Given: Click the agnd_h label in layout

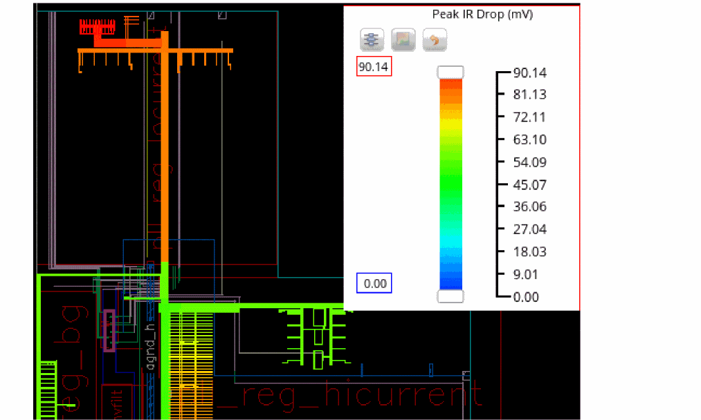Looking at the screenshot, I should tap(151, 346).
